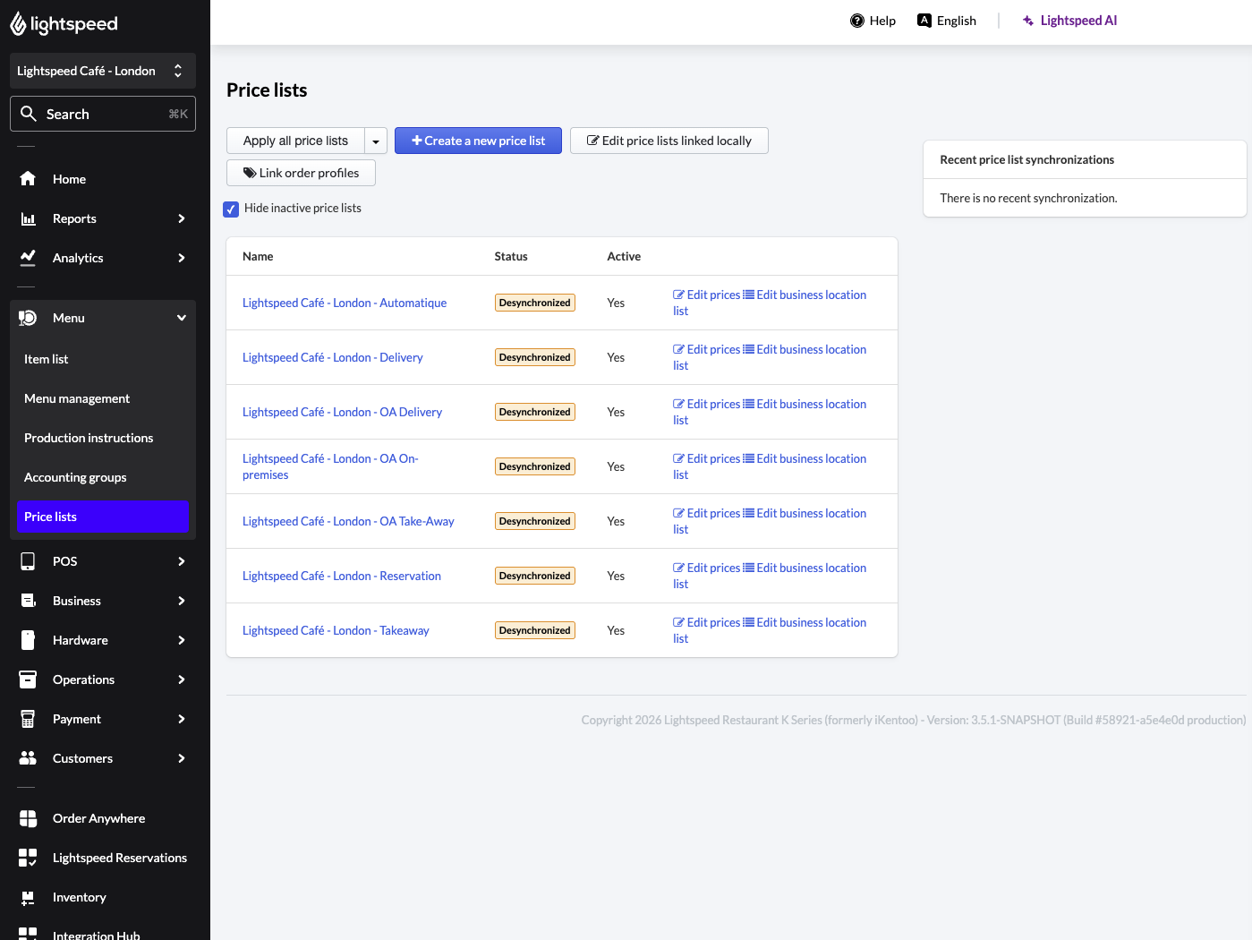This screenshot has width=1252, height=940.
Task: Click the English language icon
Action: [x=924, y=21]
